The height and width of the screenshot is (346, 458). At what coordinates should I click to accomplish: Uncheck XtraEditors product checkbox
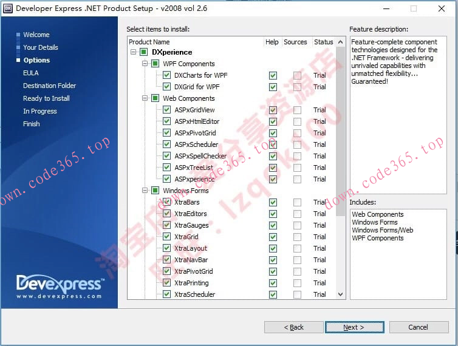point(166,214)
